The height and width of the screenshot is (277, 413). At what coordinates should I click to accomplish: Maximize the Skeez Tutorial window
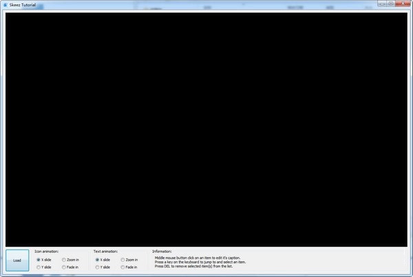pos(390,3)
